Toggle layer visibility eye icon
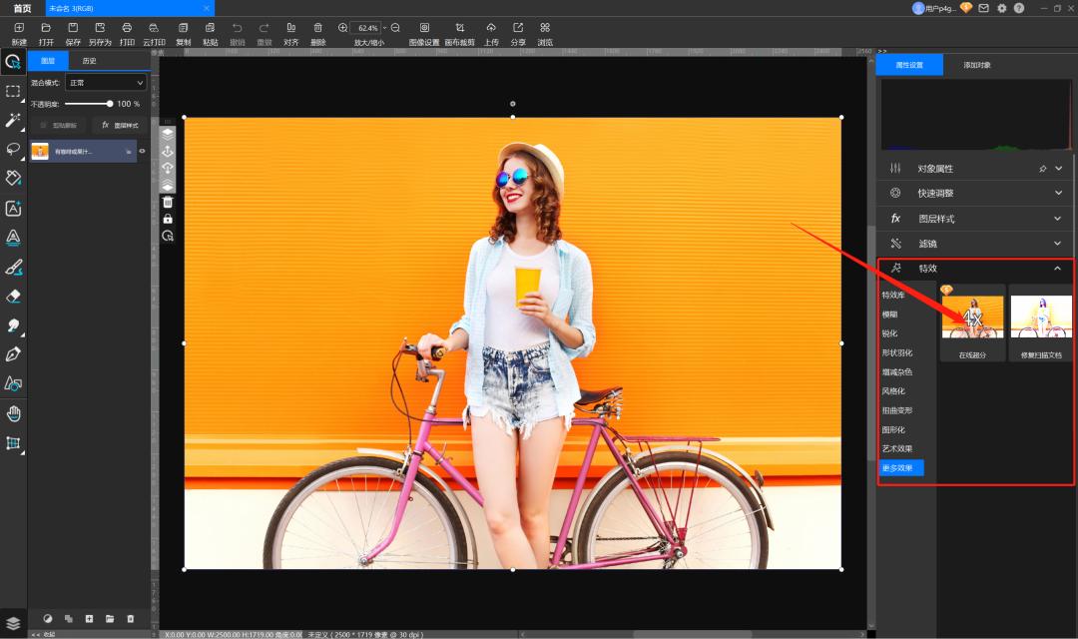 (x=142, y=151)
